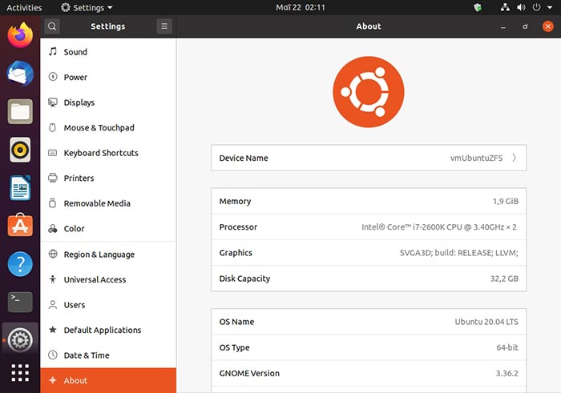561x393 pixels.
Task: Click the Graphics SVGA3D value
Action: [x=459, y=253]
